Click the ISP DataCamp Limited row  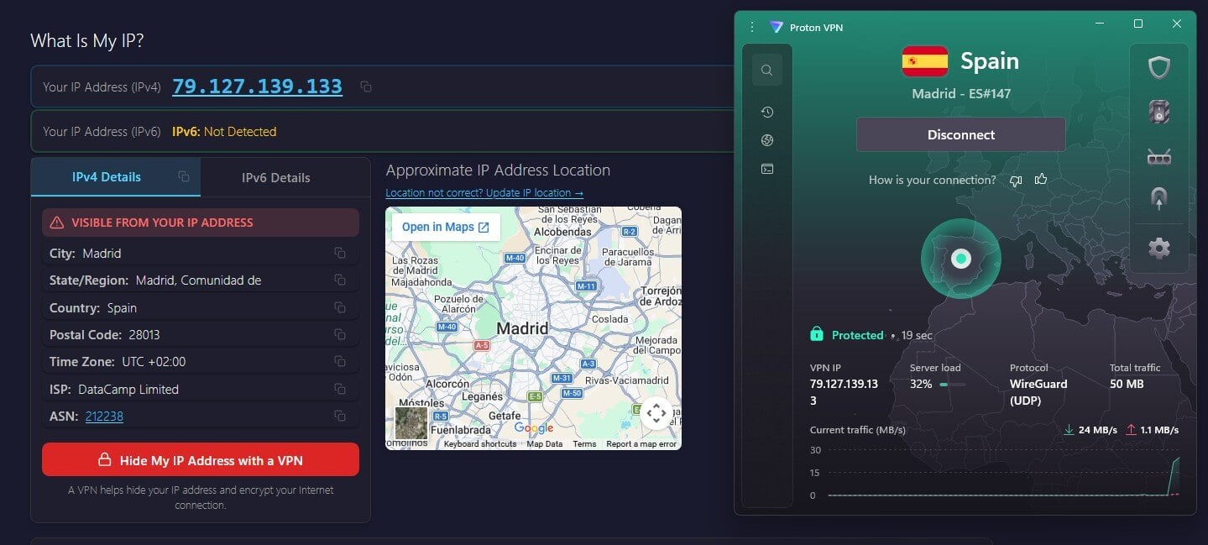(x=201, y=389)
